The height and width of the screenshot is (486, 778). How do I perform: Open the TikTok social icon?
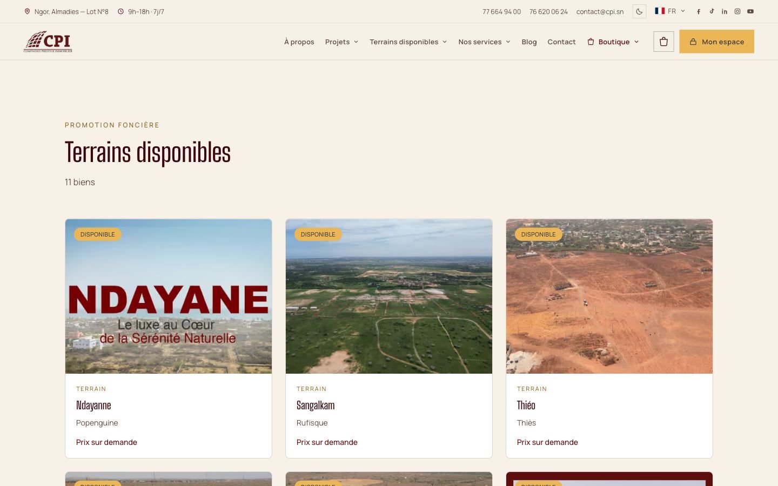(x=712, y=11)
